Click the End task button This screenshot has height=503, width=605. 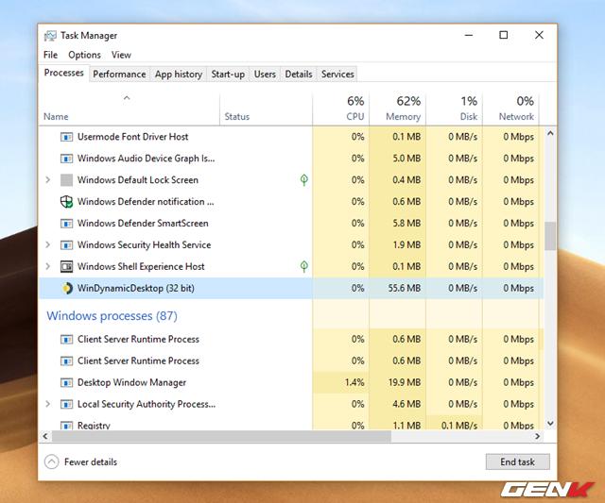tap(517, 461)
